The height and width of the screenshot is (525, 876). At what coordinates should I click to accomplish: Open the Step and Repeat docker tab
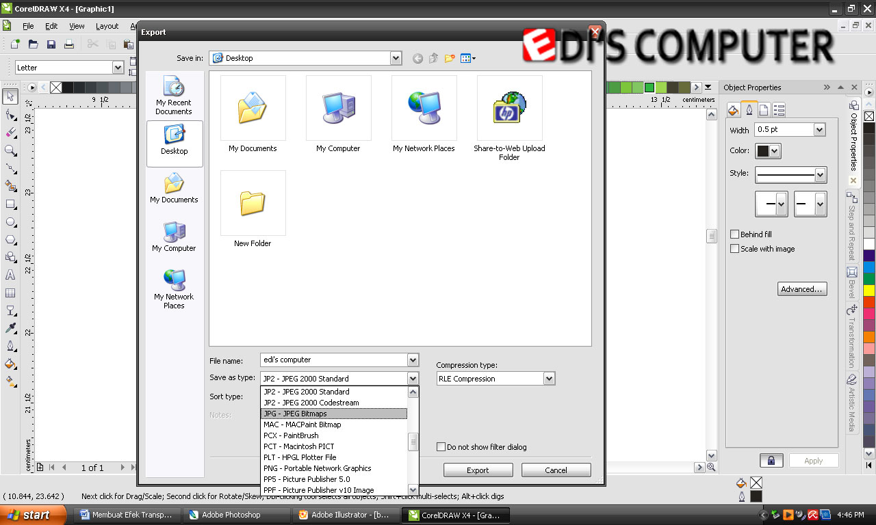pos(852,226)
